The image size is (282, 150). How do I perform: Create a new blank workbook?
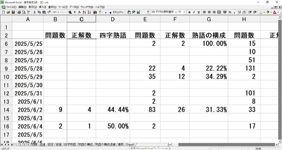3,12
